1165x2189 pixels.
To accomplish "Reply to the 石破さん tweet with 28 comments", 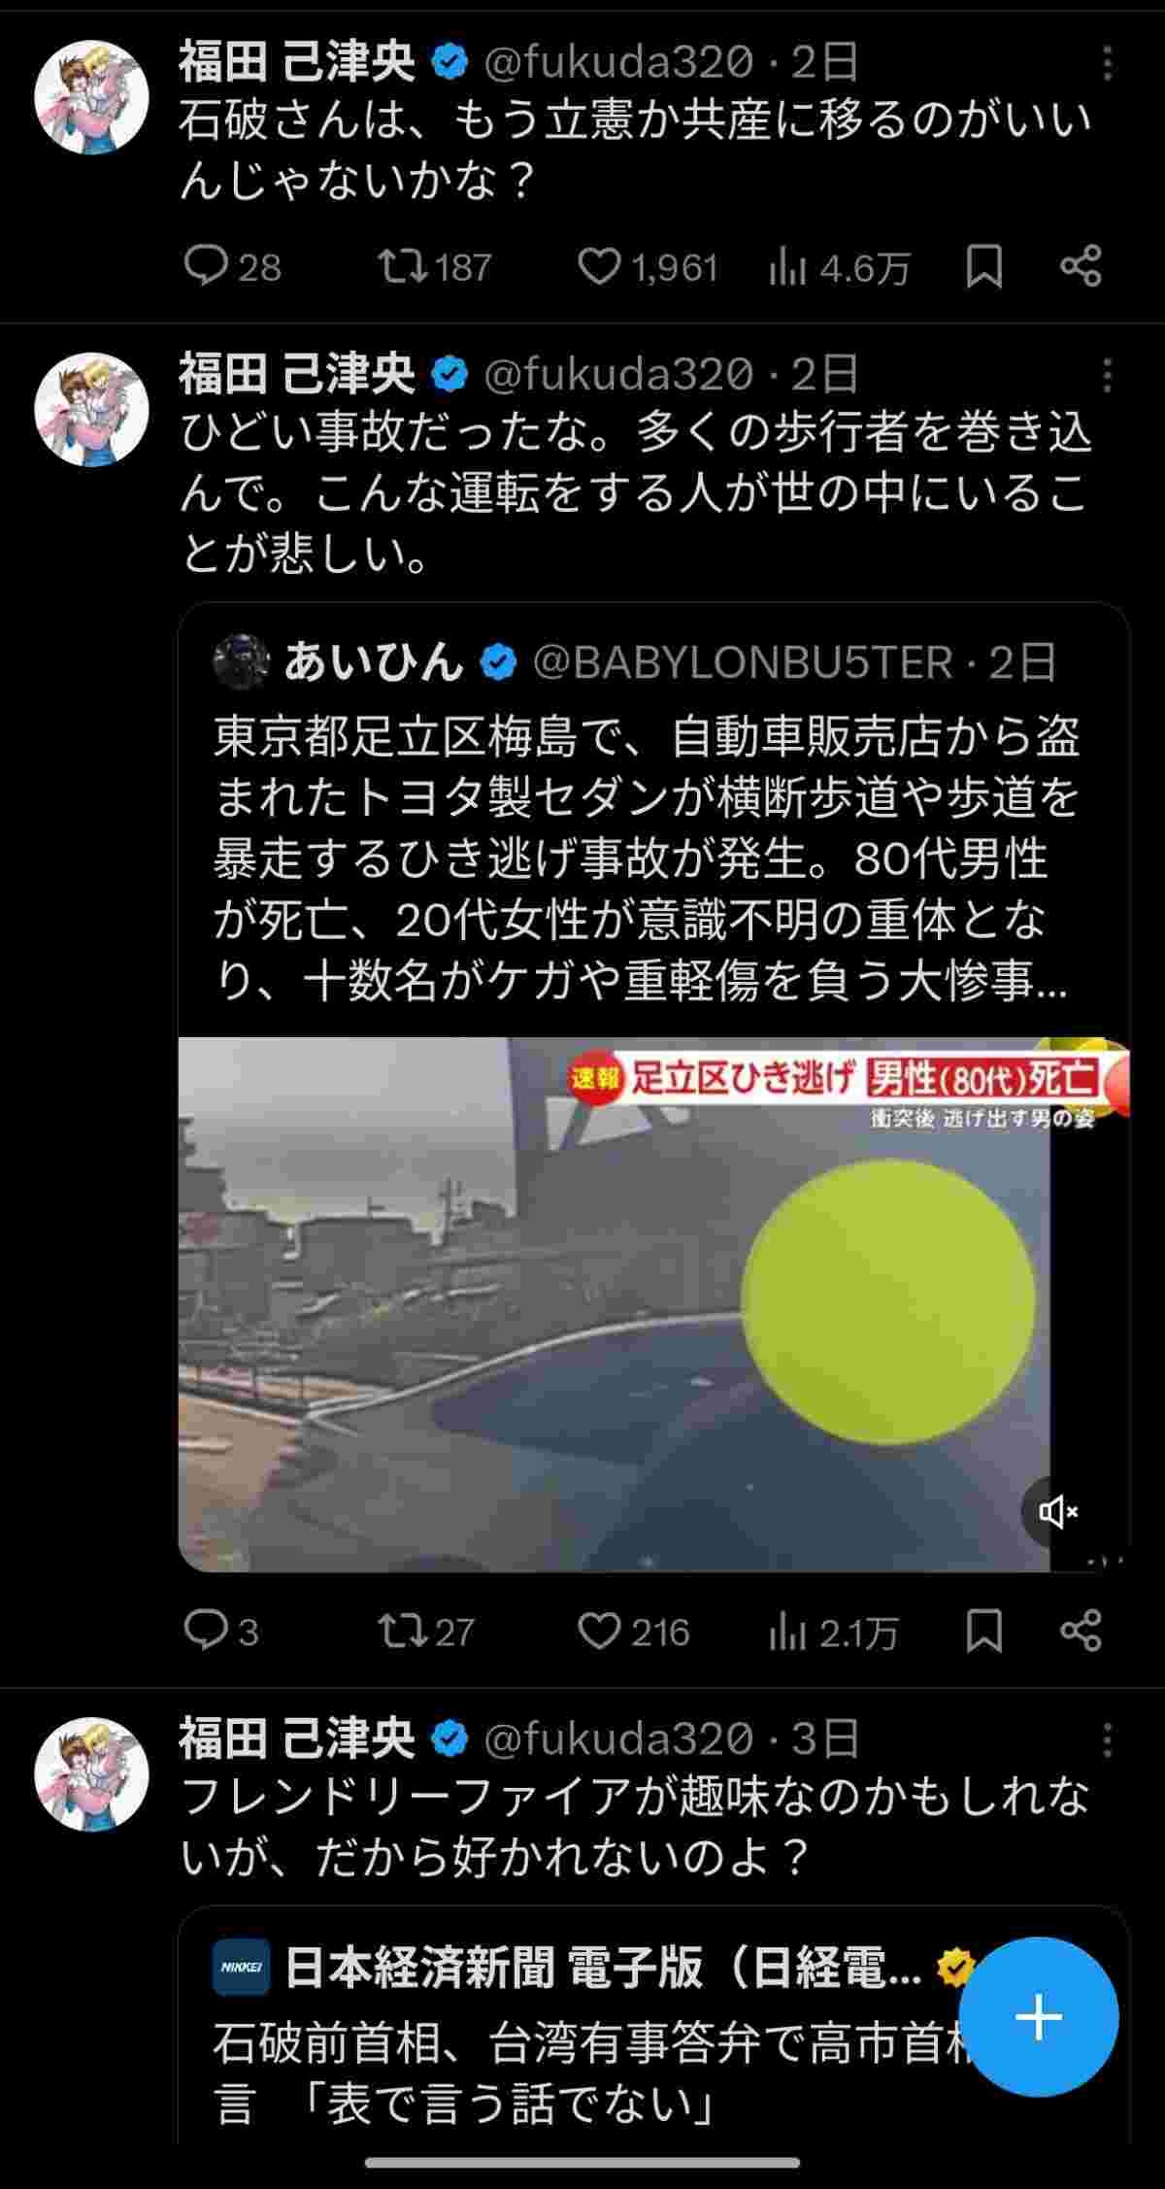I will [x=232, y=266].
